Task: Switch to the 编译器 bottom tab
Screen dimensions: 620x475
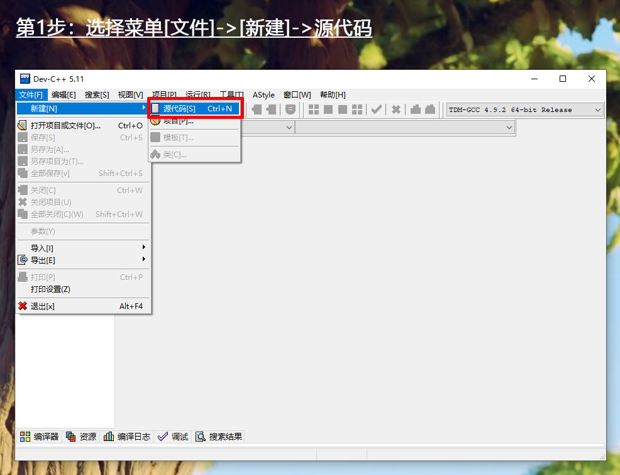Action: (39, 437)
